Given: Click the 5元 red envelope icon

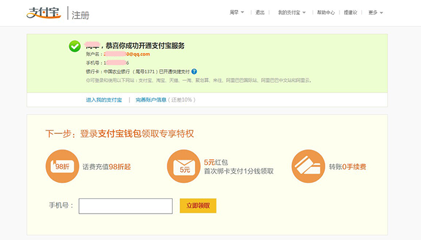Looking at the screenshot, I should click(184, 167).
